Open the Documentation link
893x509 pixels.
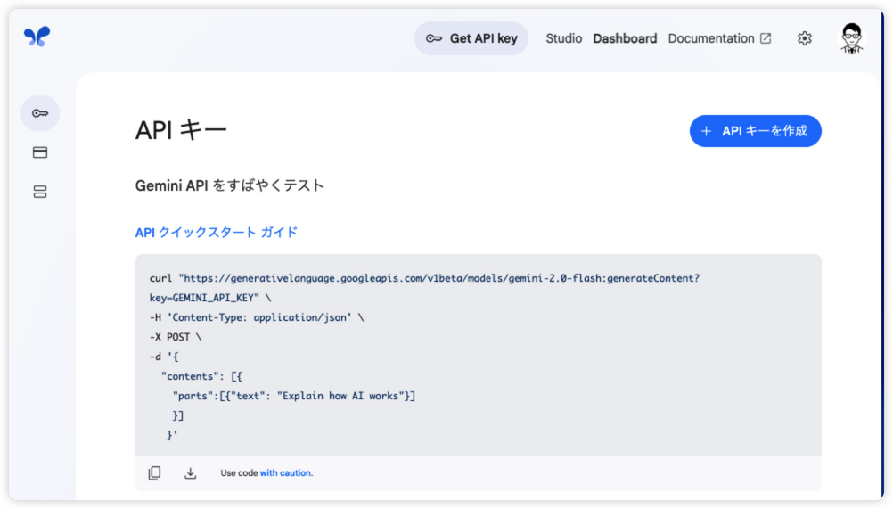coord(711,38)
